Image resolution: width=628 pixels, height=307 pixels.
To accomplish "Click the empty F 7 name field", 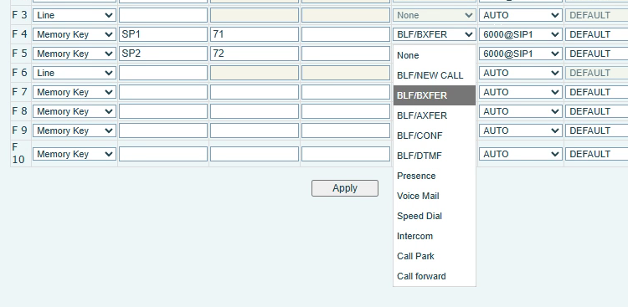I will click(x=163, y=92).
